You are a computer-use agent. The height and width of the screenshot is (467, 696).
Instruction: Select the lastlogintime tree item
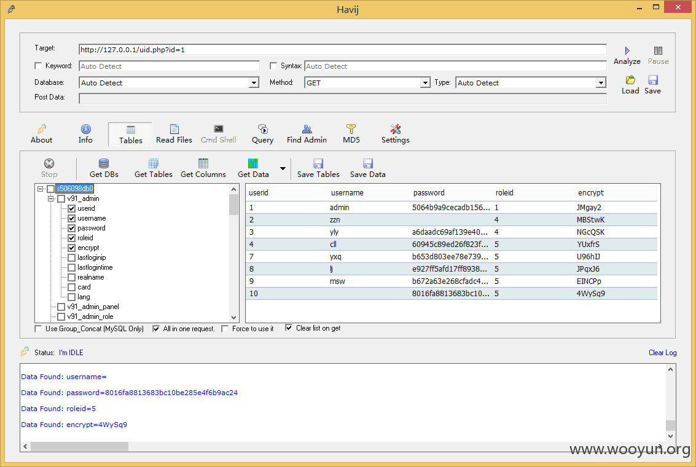(95, 267)
